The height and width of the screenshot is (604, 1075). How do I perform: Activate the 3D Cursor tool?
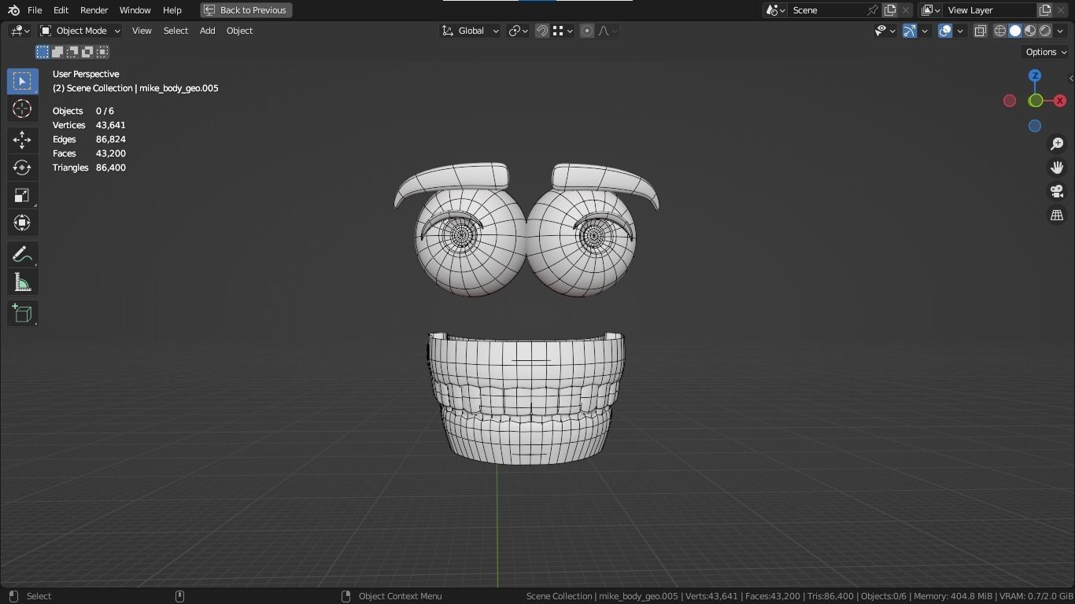click(x=22, y=109)
